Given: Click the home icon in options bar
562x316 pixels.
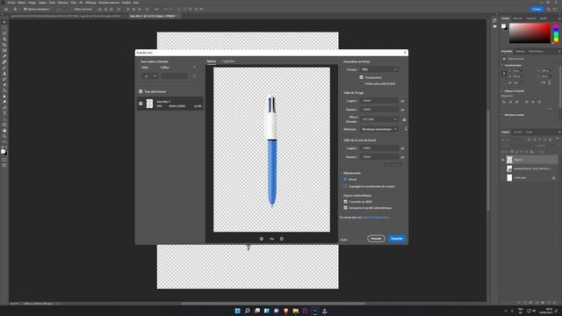Looking at the screenshot, I should click(x=6, y=10).
